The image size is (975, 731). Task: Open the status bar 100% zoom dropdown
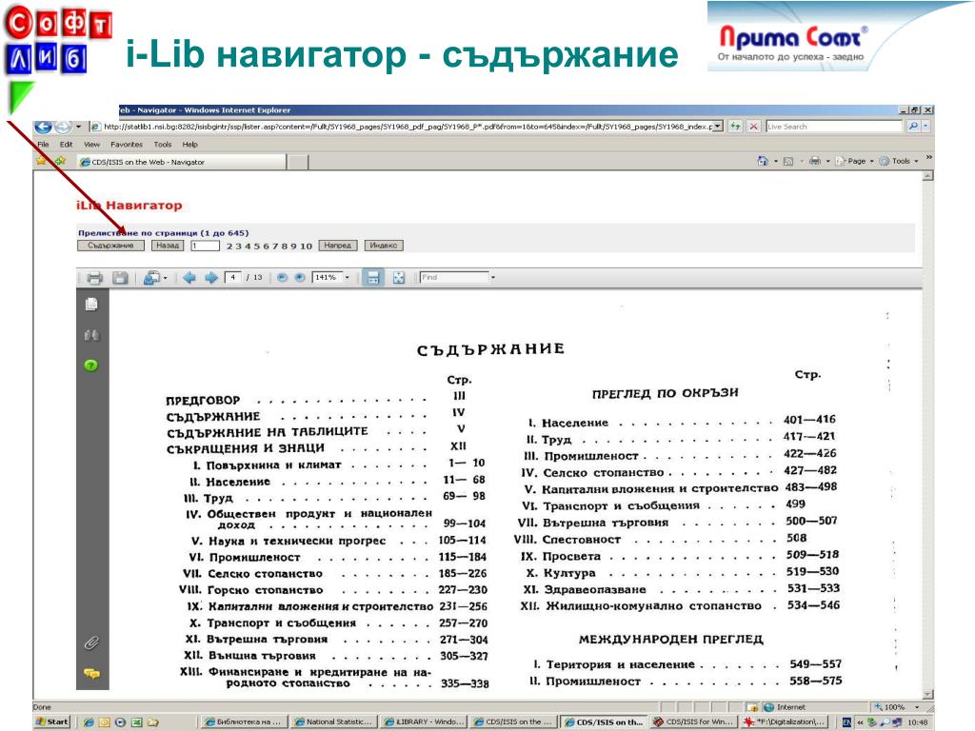pos(917,707)
